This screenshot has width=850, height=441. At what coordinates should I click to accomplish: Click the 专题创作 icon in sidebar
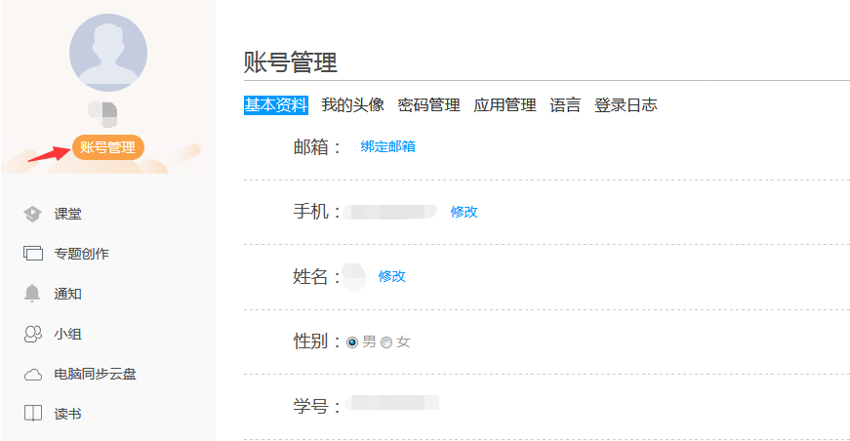pyautogui.click(x=33, y=254)
